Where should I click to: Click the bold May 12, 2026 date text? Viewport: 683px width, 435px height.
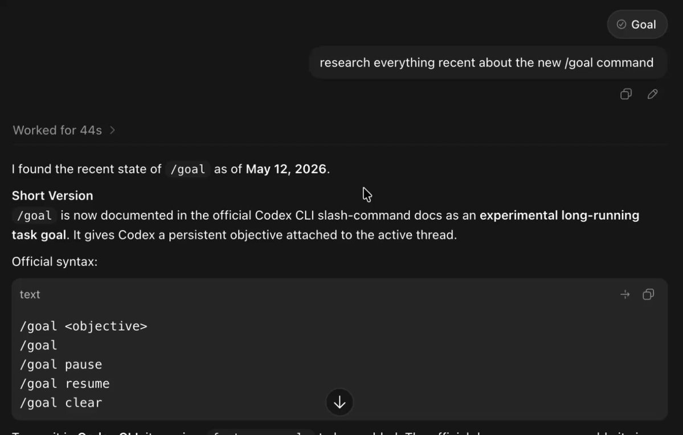pyautogui.click(x=286, y=169)
